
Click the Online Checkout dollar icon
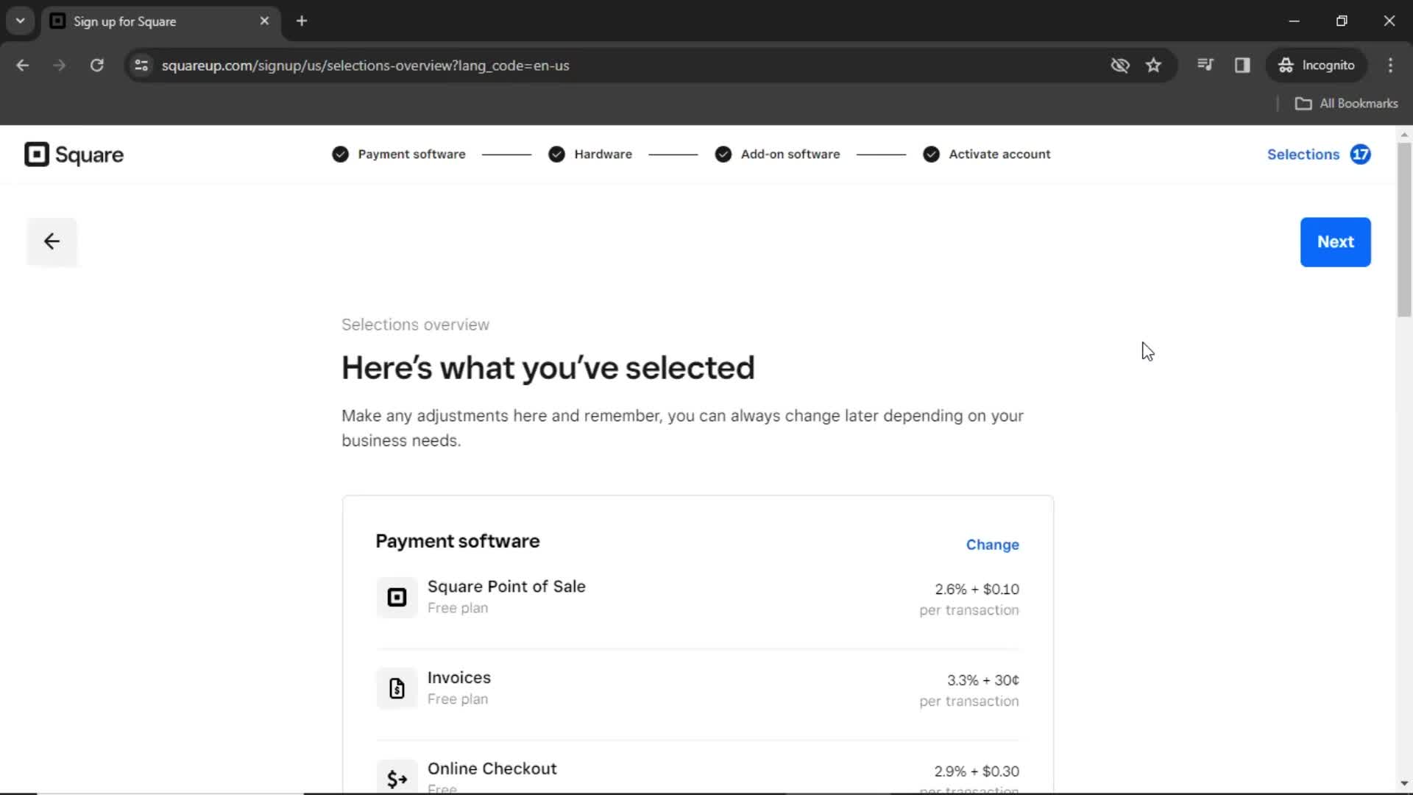(x=397, y=777)
